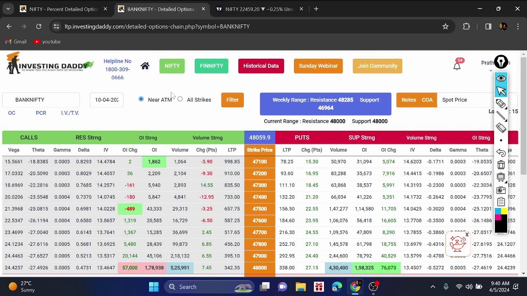Toggle the eye visibility icon in annotation toolbar
Screen dimensions: 527x296
coord(501,78)
